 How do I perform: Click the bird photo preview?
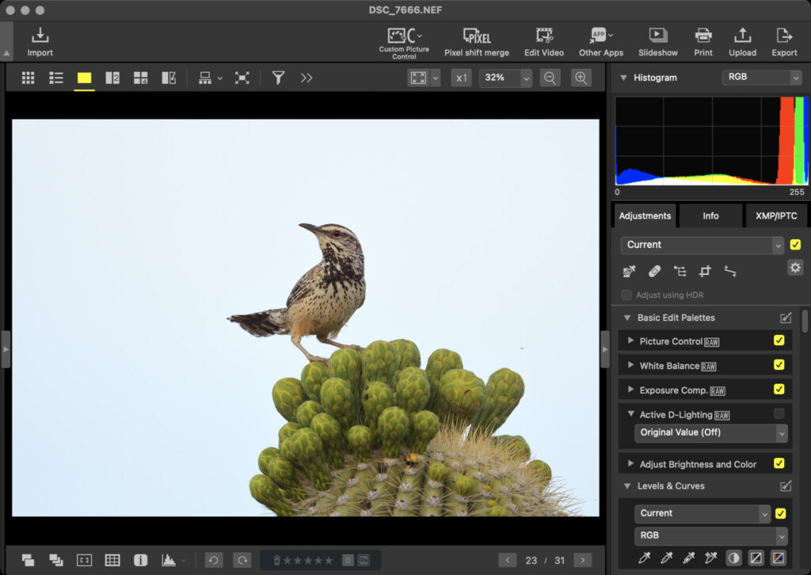pyautogui.click(x=306, y=317)
